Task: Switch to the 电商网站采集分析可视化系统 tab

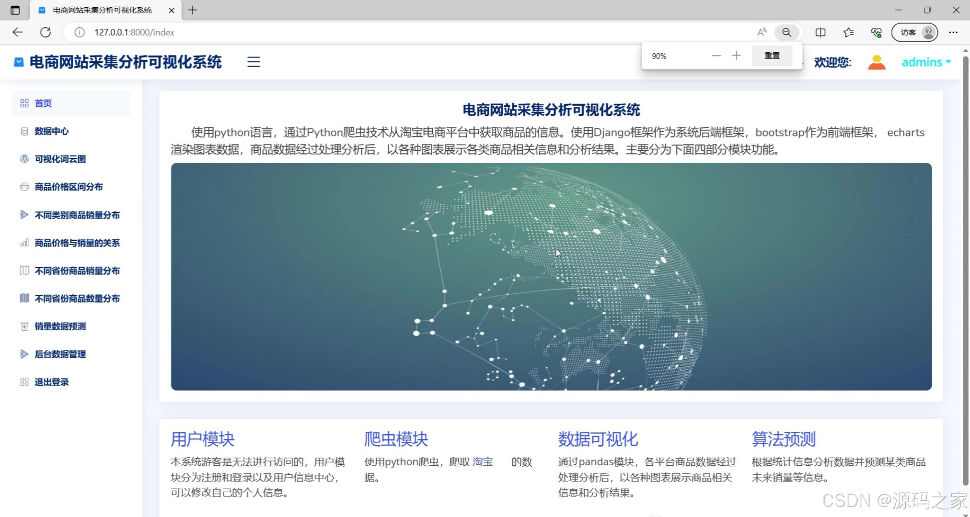Action: [x=101, y=10]
